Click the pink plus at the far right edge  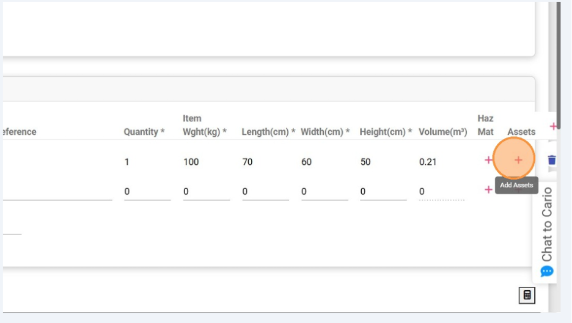[x=553, y=126]
